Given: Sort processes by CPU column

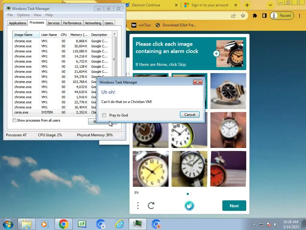Looking at the screenshot, I should (x=64, y=35).
